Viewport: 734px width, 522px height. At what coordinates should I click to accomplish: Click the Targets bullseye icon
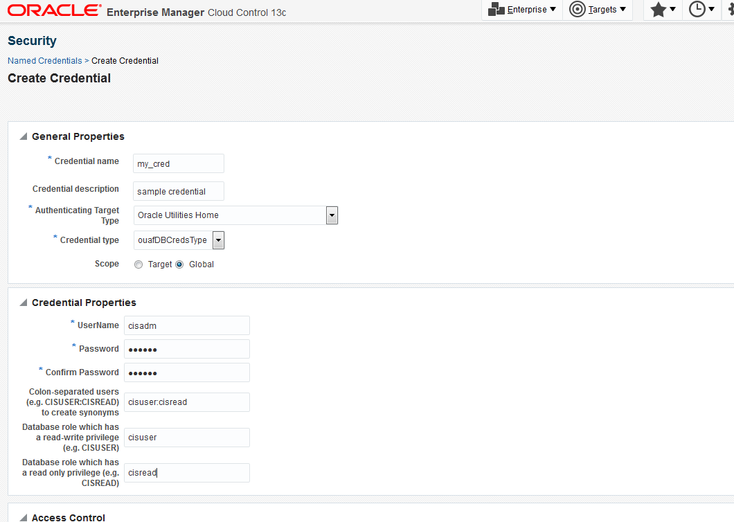pyautogui.click(x=578, y=10)
